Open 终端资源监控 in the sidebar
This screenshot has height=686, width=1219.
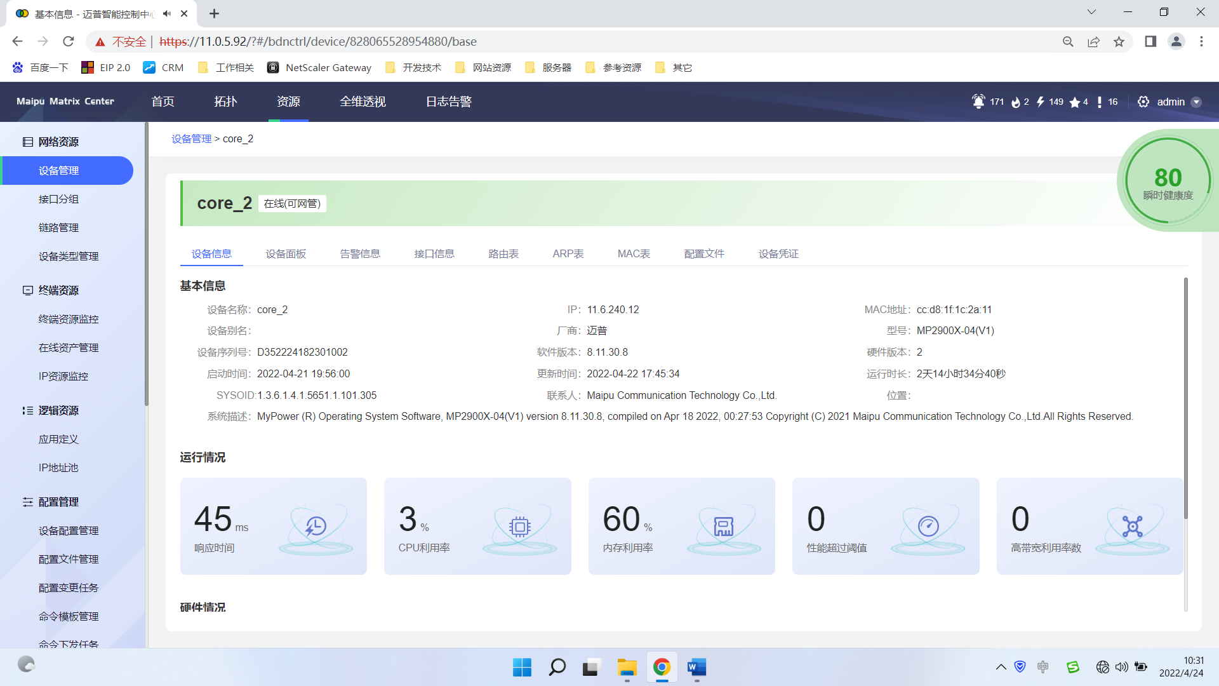tap(69, 319)
